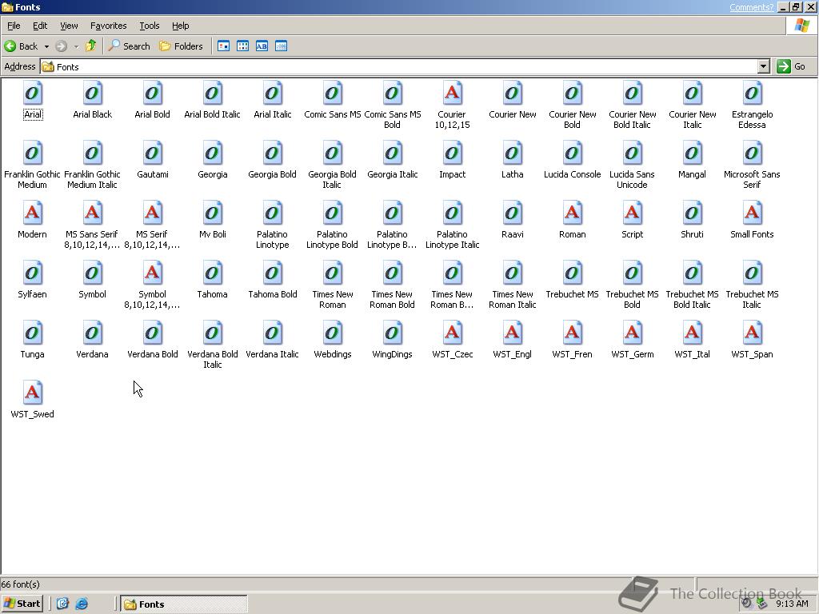Select the Impact font icon

tap(453, 153)
